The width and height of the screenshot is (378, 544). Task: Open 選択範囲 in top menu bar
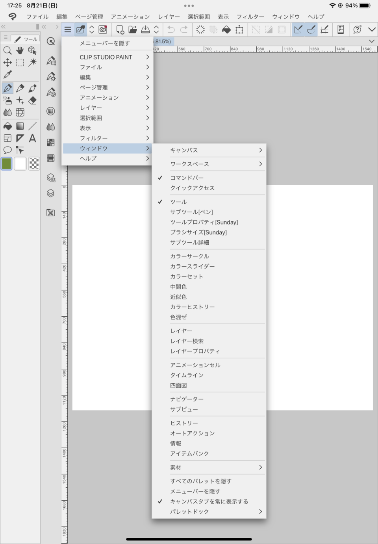click(199, 17)
